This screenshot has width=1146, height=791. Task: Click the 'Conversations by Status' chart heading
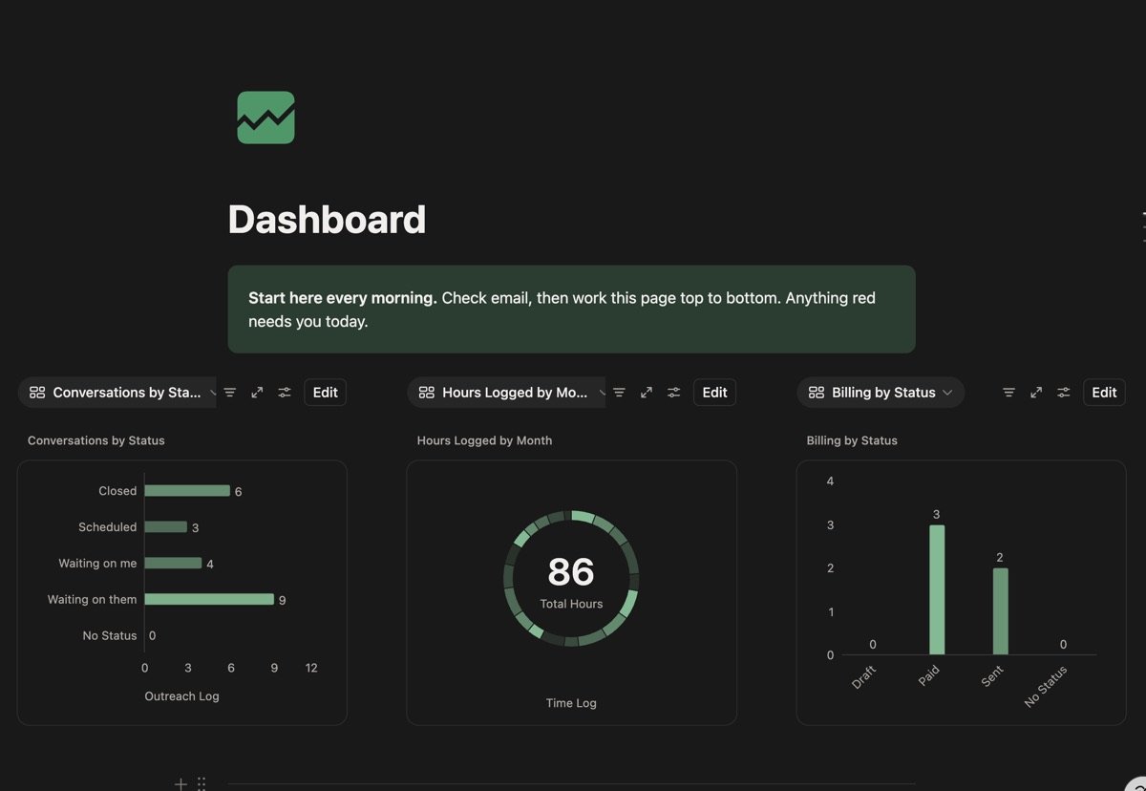pos(96,440)
